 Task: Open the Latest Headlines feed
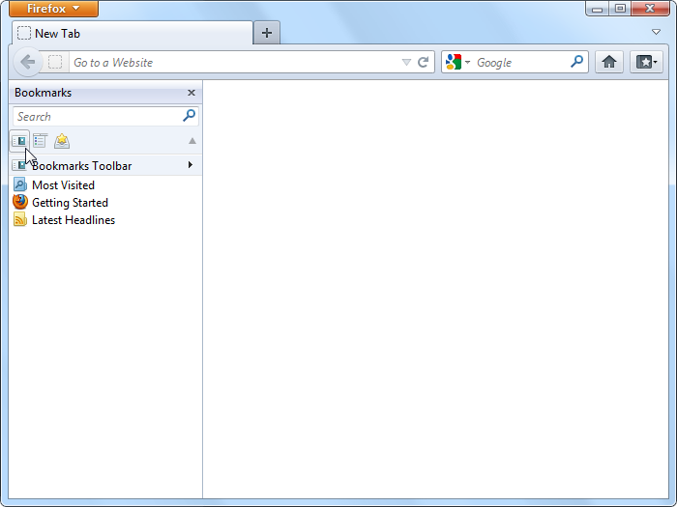point(73,220)
